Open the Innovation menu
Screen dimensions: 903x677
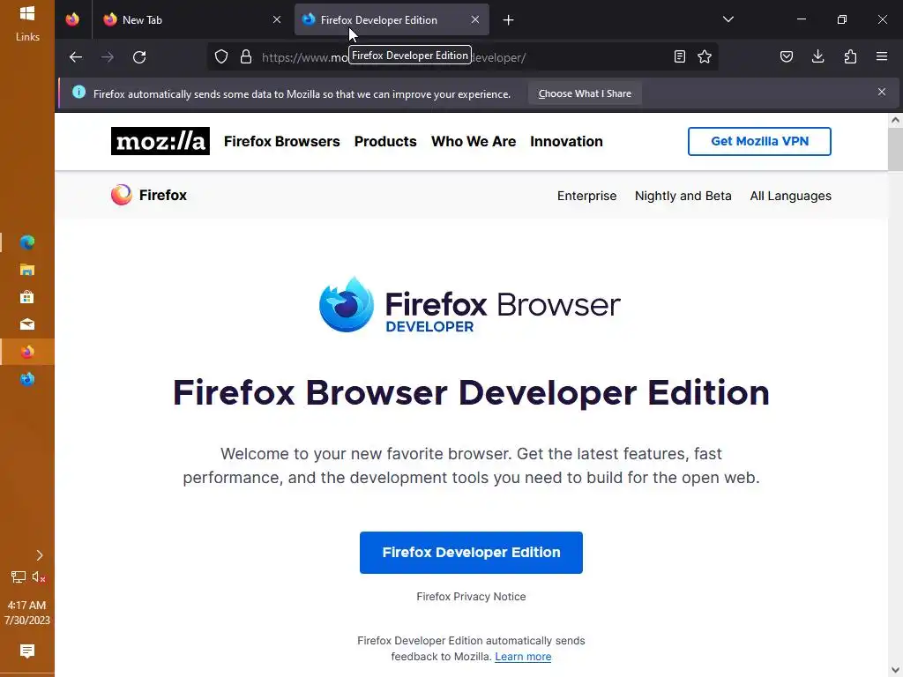point(566,142)
